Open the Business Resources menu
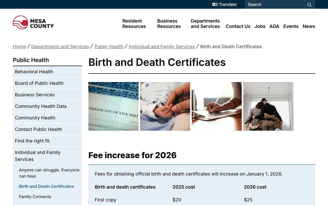 pos(169,24)
